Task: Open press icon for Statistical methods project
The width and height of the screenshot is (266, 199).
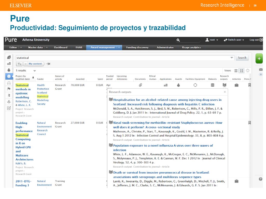Action: 250,85
